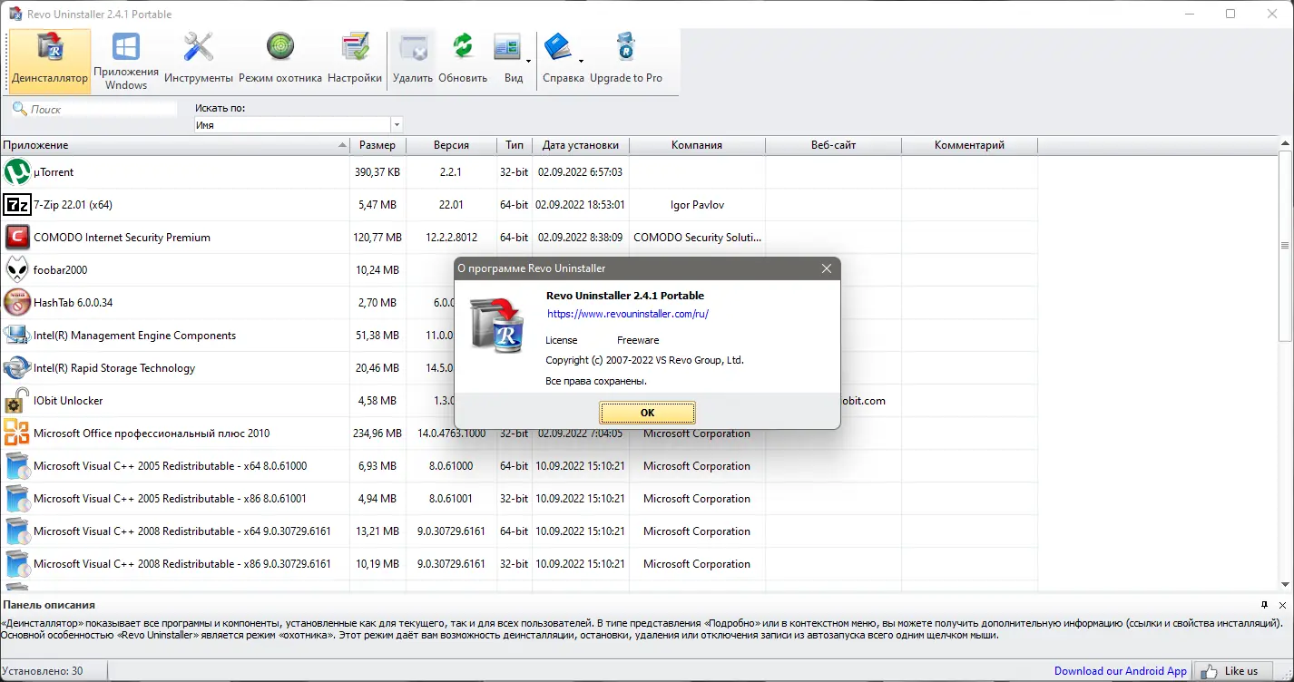The image size is (1294, 682).
Task: Sort by the Веб-сайт column header
Action: click(x=834, y=145)
